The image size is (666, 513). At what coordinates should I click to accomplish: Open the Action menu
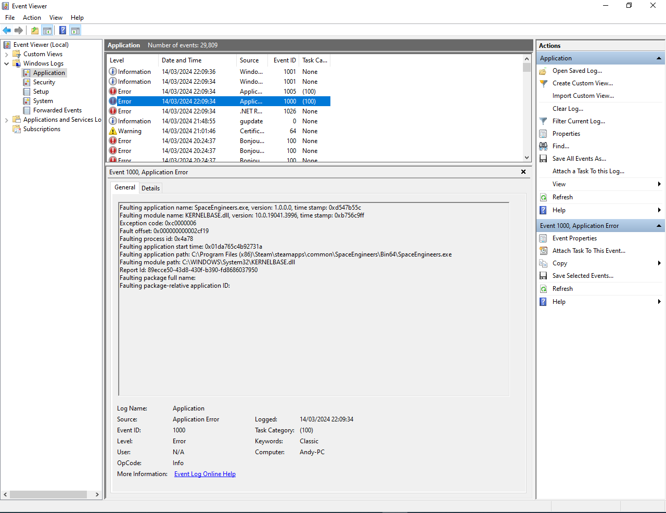point(32,18)
